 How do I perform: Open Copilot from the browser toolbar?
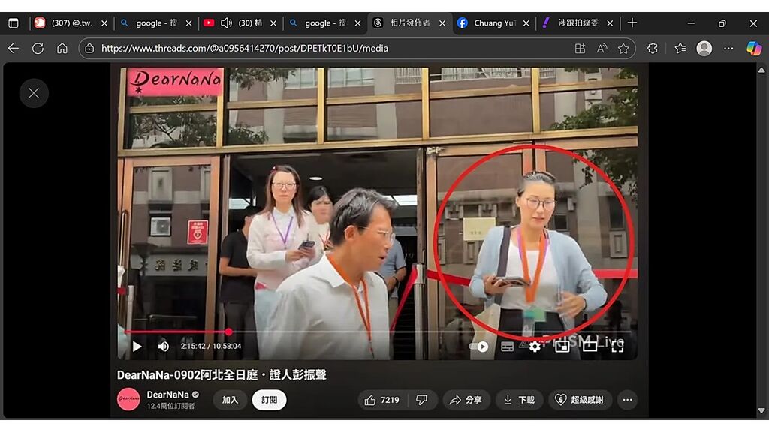click(x=753, y=48)
